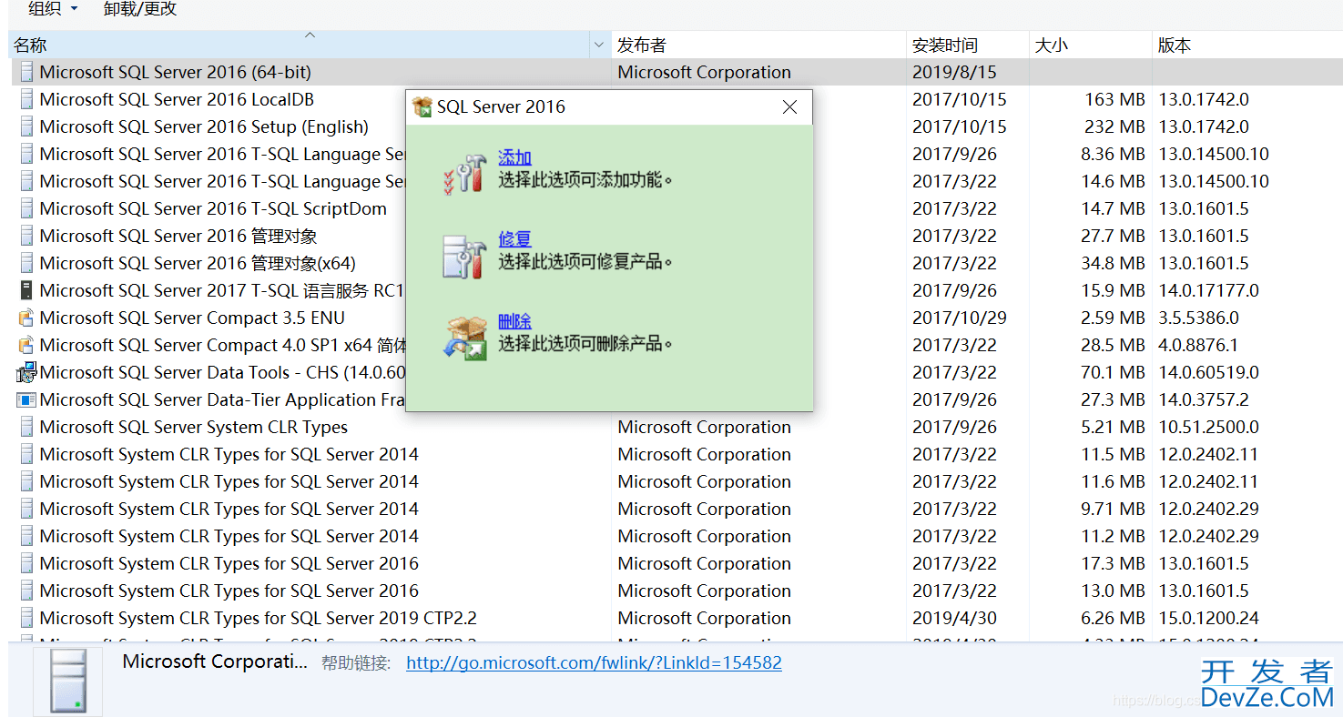
Task: Click dark icon of SQL Server 2017 T-SQL 语言服务 row
Action: 26,291
